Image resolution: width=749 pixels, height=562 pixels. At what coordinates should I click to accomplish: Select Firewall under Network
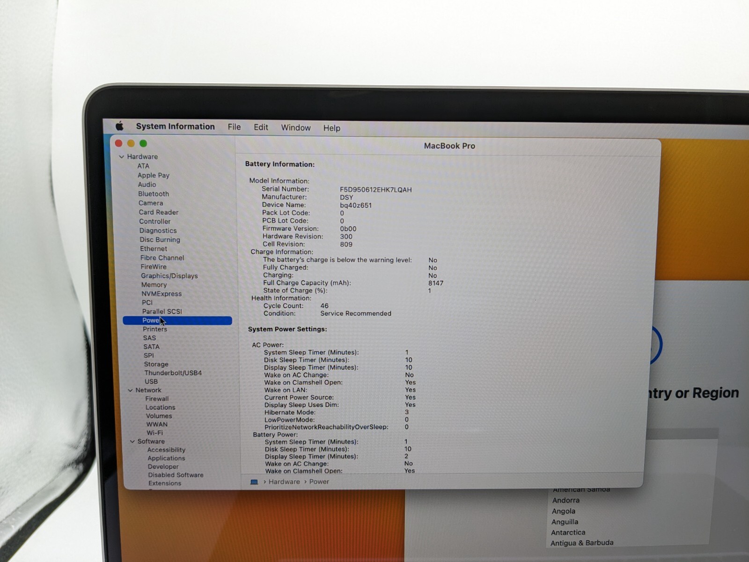[x=157, y=399]
